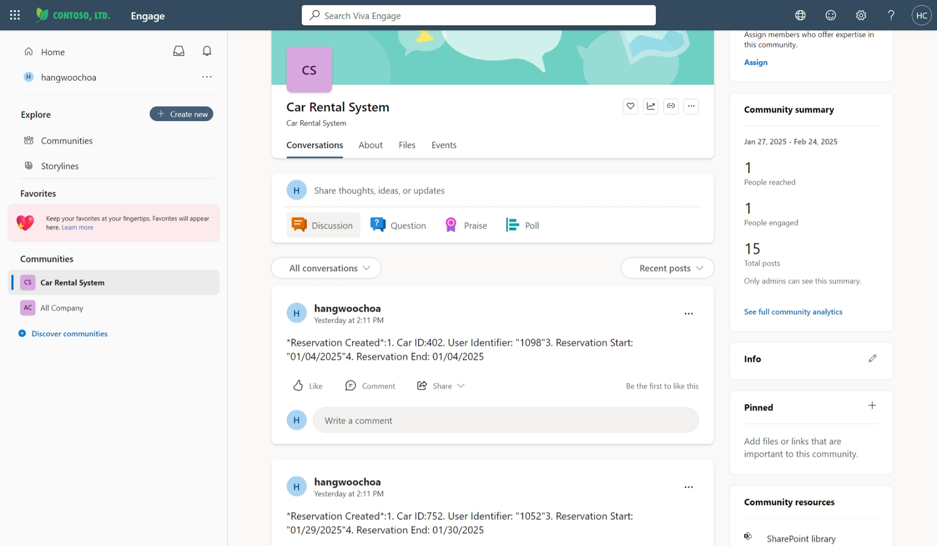Open more options on the Car ID:402 post
The height and width of the screenshot is (546, 937).
pyautogui.click(x=688, y=314)
